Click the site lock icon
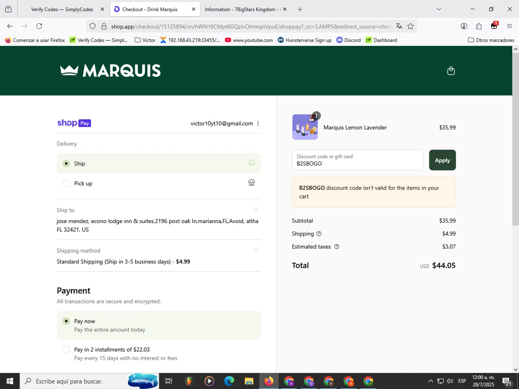 104,26
